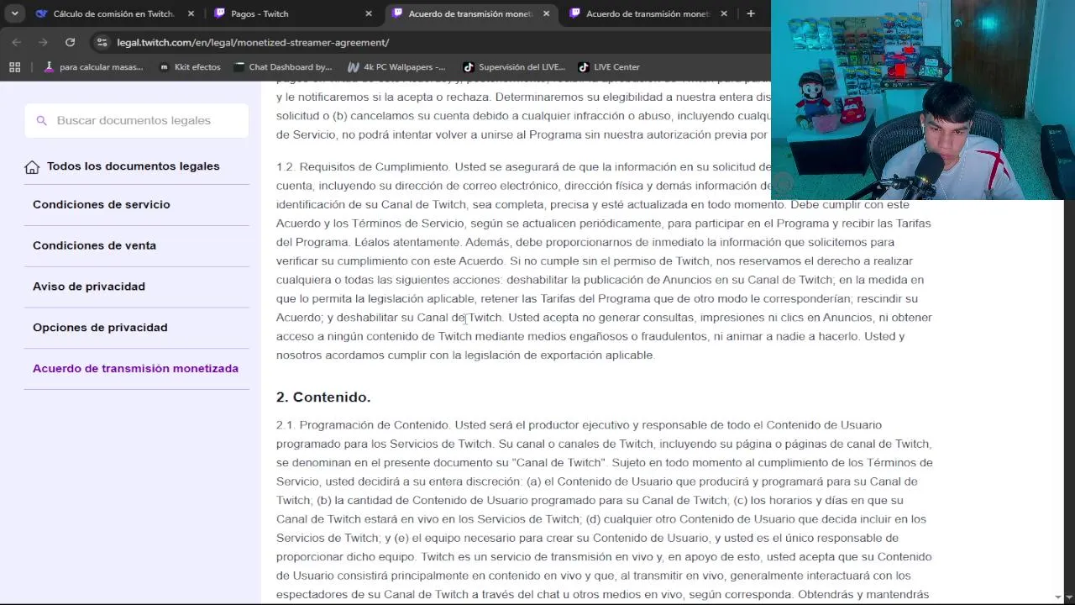Screen dimensions: 1075x605
Task: Click the Buscar documentos legales search field
Action: pos(137,120)
